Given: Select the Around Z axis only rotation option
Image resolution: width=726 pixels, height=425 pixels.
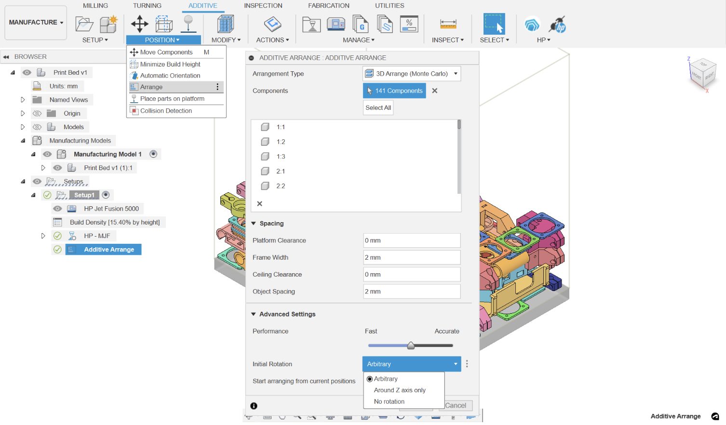Looking at the screenshot, I should pyautogui.click(x=399, y=390).
